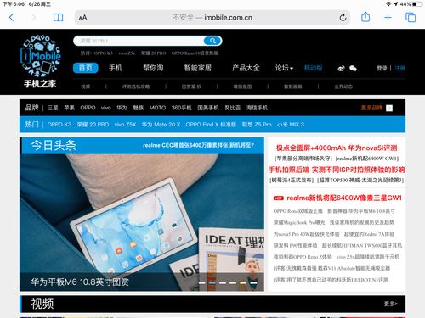
Task: Open 手机拍照后端 实测不同ISP headline
Action: [x=337, y=170]
